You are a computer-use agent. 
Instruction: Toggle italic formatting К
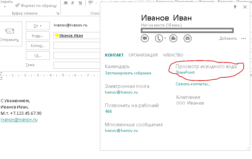coord(73,3)
